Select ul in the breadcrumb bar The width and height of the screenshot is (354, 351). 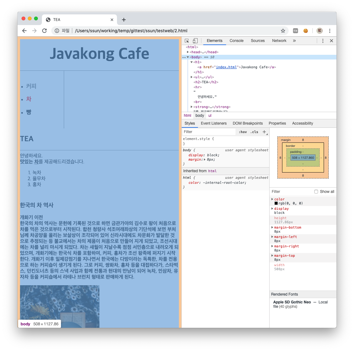(210, 116)
